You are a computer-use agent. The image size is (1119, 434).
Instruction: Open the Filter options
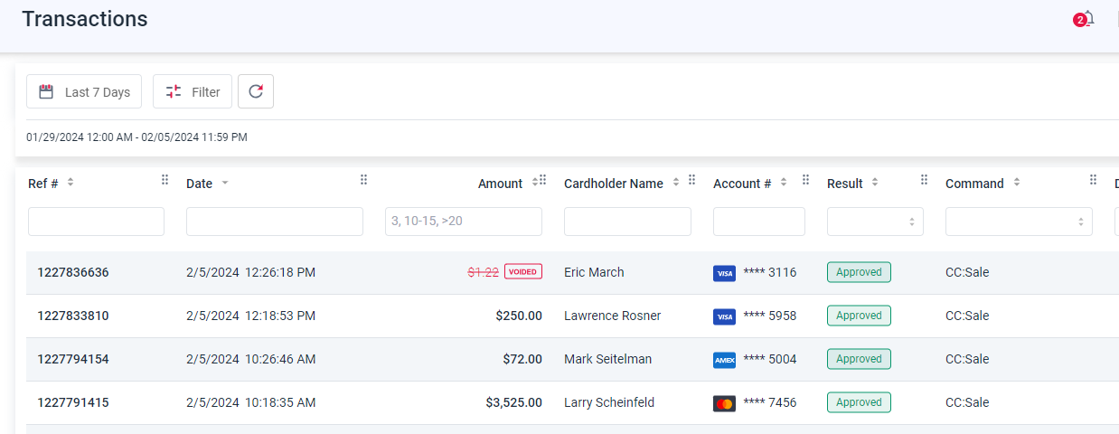[193, 91]
